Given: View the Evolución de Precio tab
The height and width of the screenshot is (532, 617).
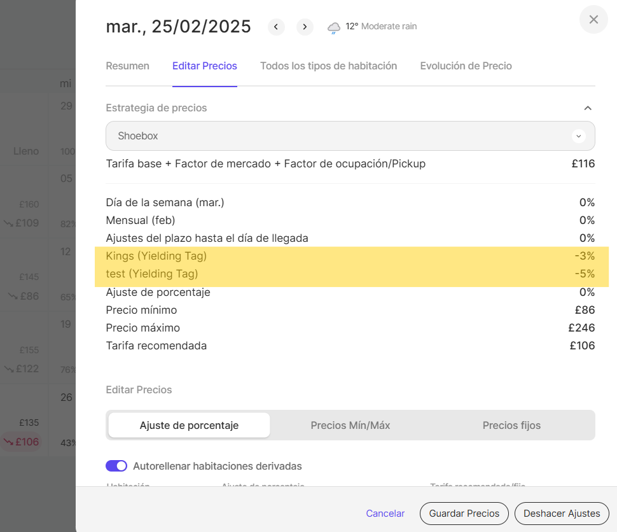Looking at the screenshot, I should (x=466, y=66).
